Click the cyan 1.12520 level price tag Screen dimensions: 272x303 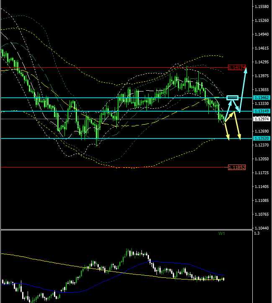tap(262, 138)
